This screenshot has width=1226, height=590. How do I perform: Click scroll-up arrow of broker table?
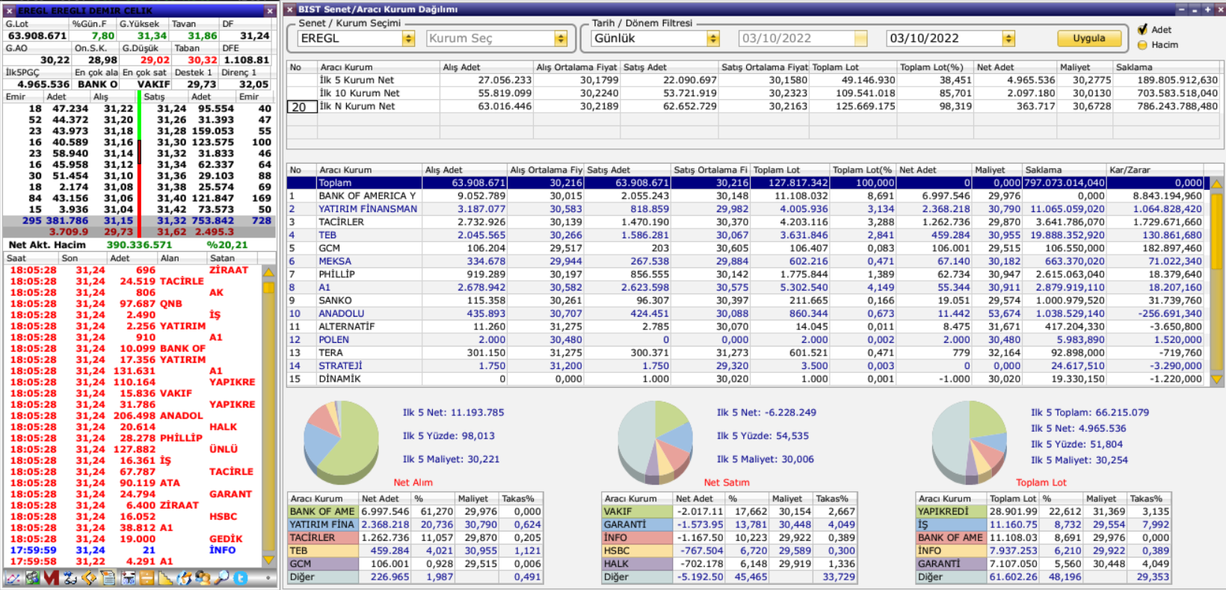pos(1216,184)
